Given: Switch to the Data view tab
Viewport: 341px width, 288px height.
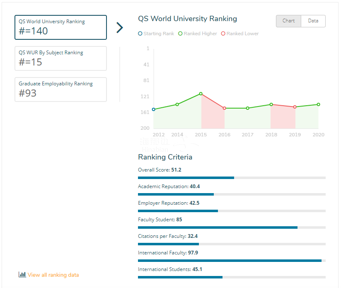Looking at the screenshot, I should tap(313, 21).
